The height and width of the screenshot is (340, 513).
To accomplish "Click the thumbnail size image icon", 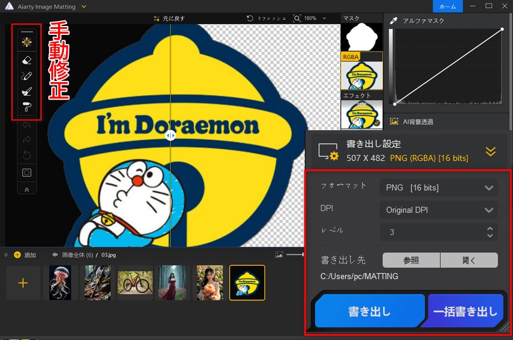I will [x=279, y=254].
